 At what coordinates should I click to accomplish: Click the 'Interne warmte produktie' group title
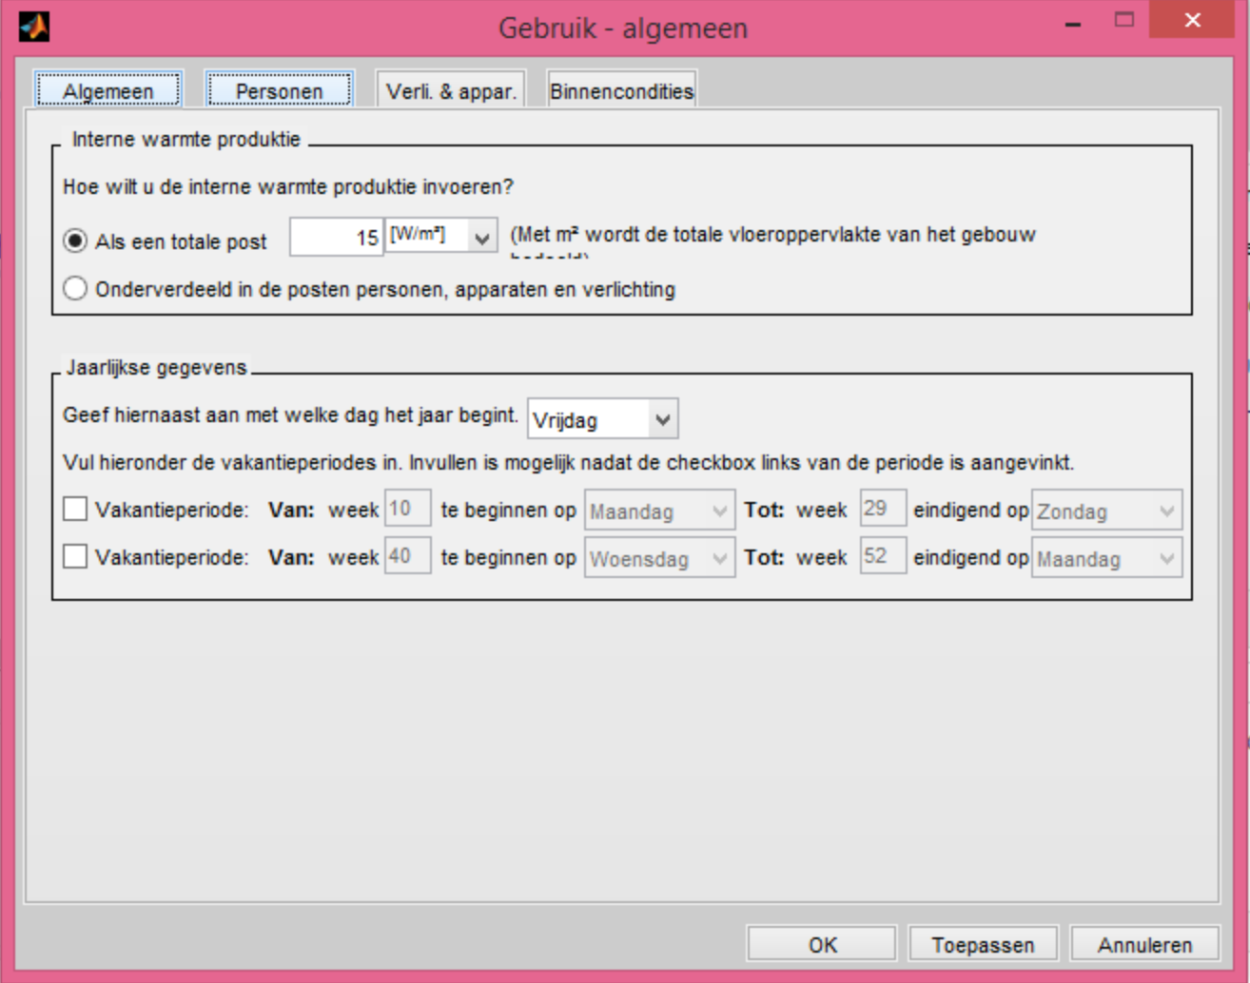click(186, 140)
